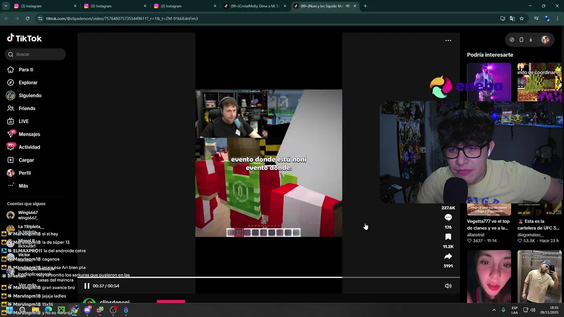Toggle the video volume speaker icon
This screenshot has width=564, height=317.
coord(448,286)
